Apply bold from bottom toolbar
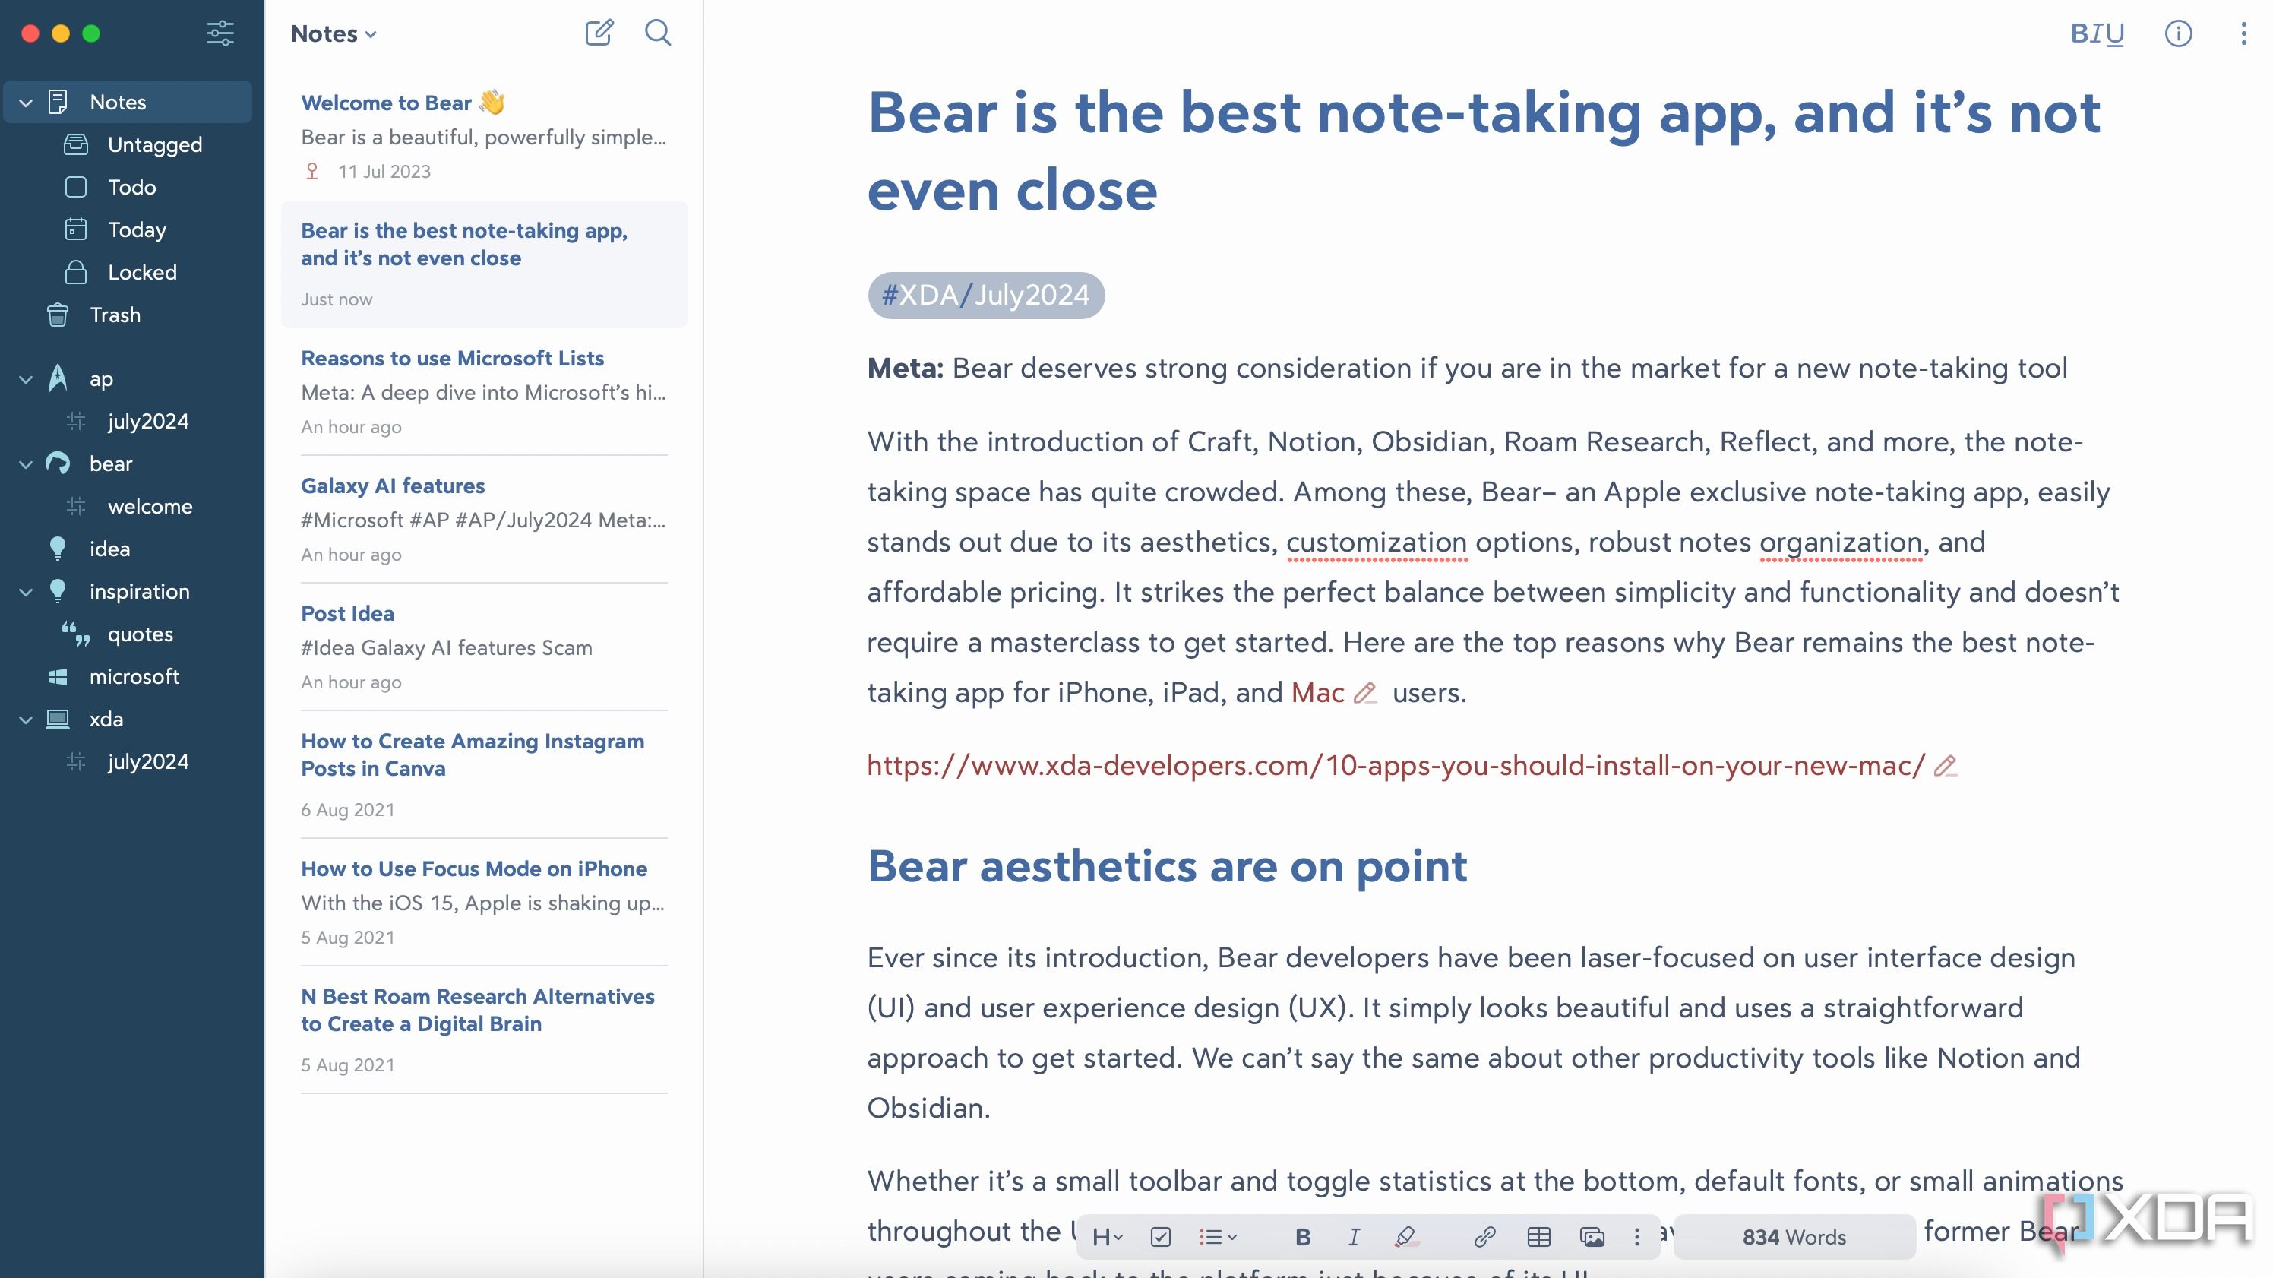This screenshot has width=2273, height=1278. point(1302,1236)
